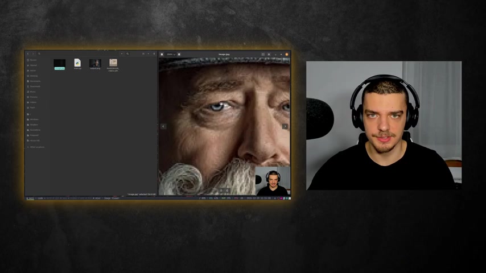
Task: Expand the path bar dropdown arrow
Action: pyautogui.click(x=122, y=54)
